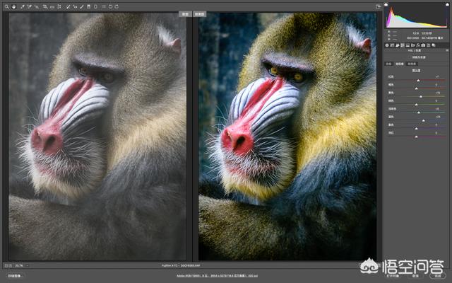452x283 pixels.
Task: Select the Straighten tool
Action: pyautogui.click(x=52, y=6)
